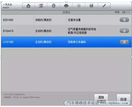Screen dimensions: 132x107
Task: Click 主动的/静态的 status of B10A415
Action: tap(43, 31)
